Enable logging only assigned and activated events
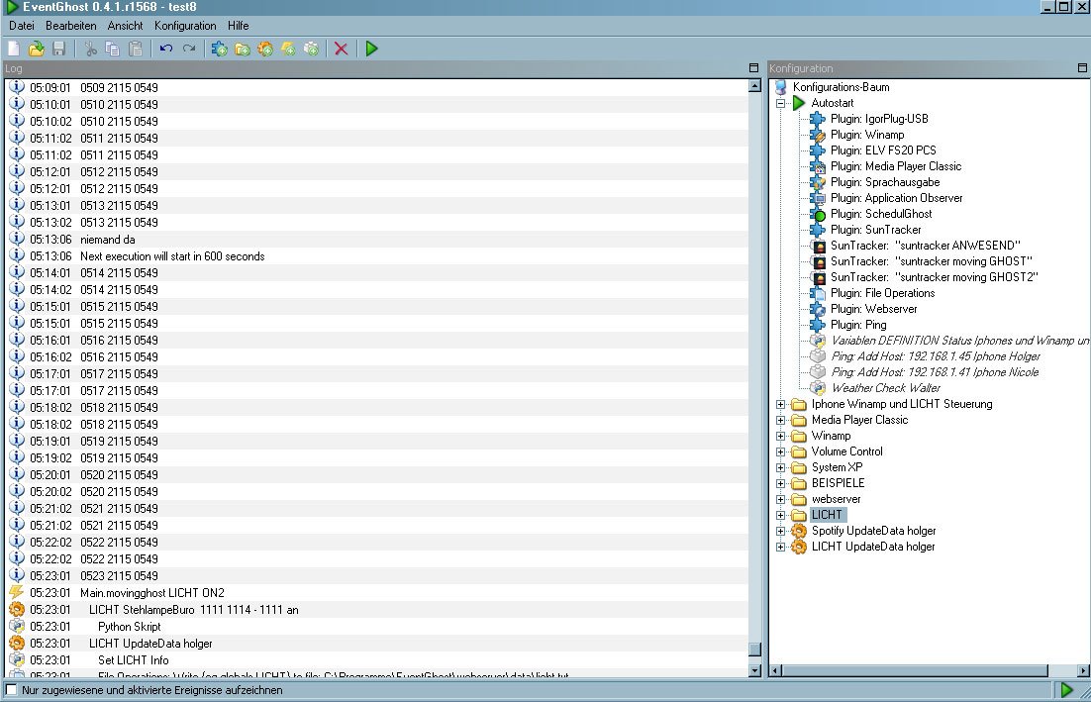 (12, 690)
